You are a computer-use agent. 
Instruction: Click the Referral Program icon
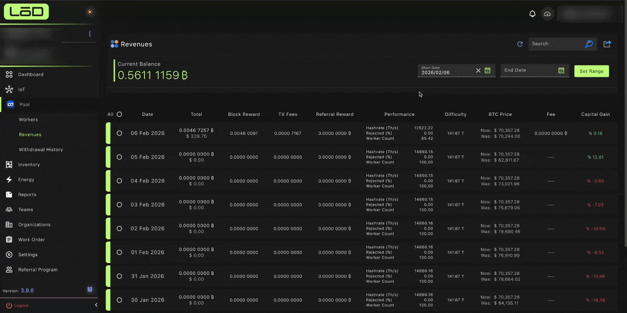[9, 269]
